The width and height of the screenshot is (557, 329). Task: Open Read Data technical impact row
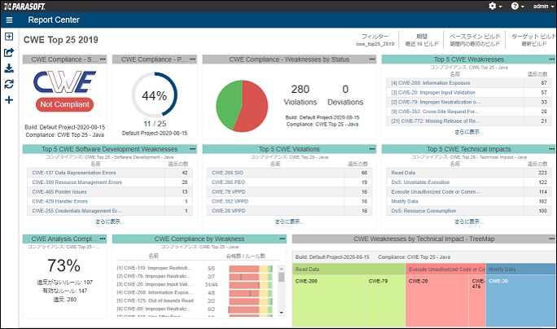[469, 173]
